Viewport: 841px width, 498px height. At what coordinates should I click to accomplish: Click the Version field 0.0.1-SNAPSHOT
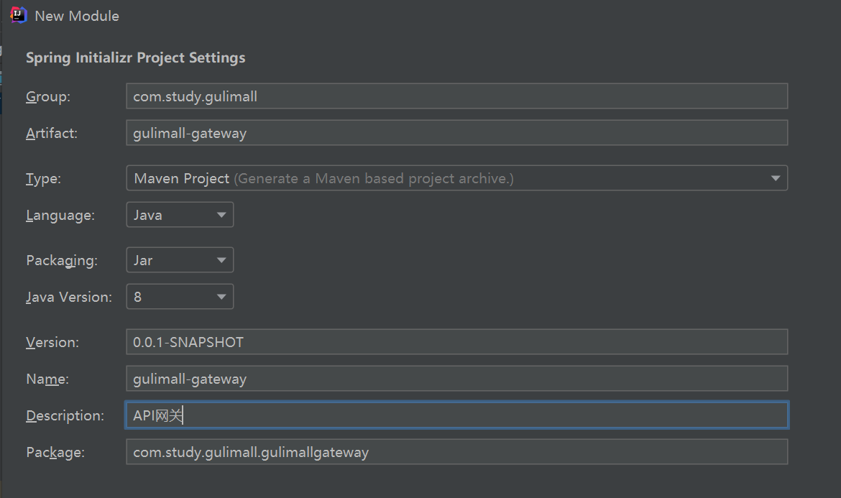coord(457,342)
